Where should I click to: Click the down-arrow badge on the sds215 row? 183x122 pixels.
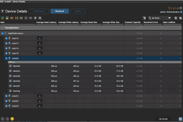(x=40, y=53)
